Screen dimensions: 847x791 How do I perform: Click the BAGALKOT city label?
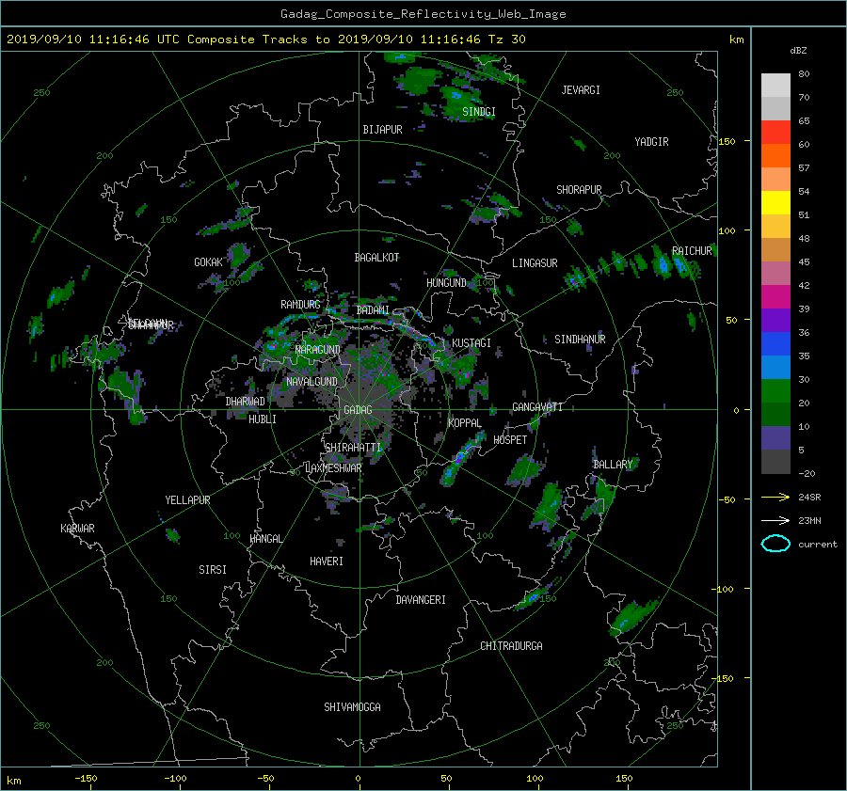tap(376, 258)
